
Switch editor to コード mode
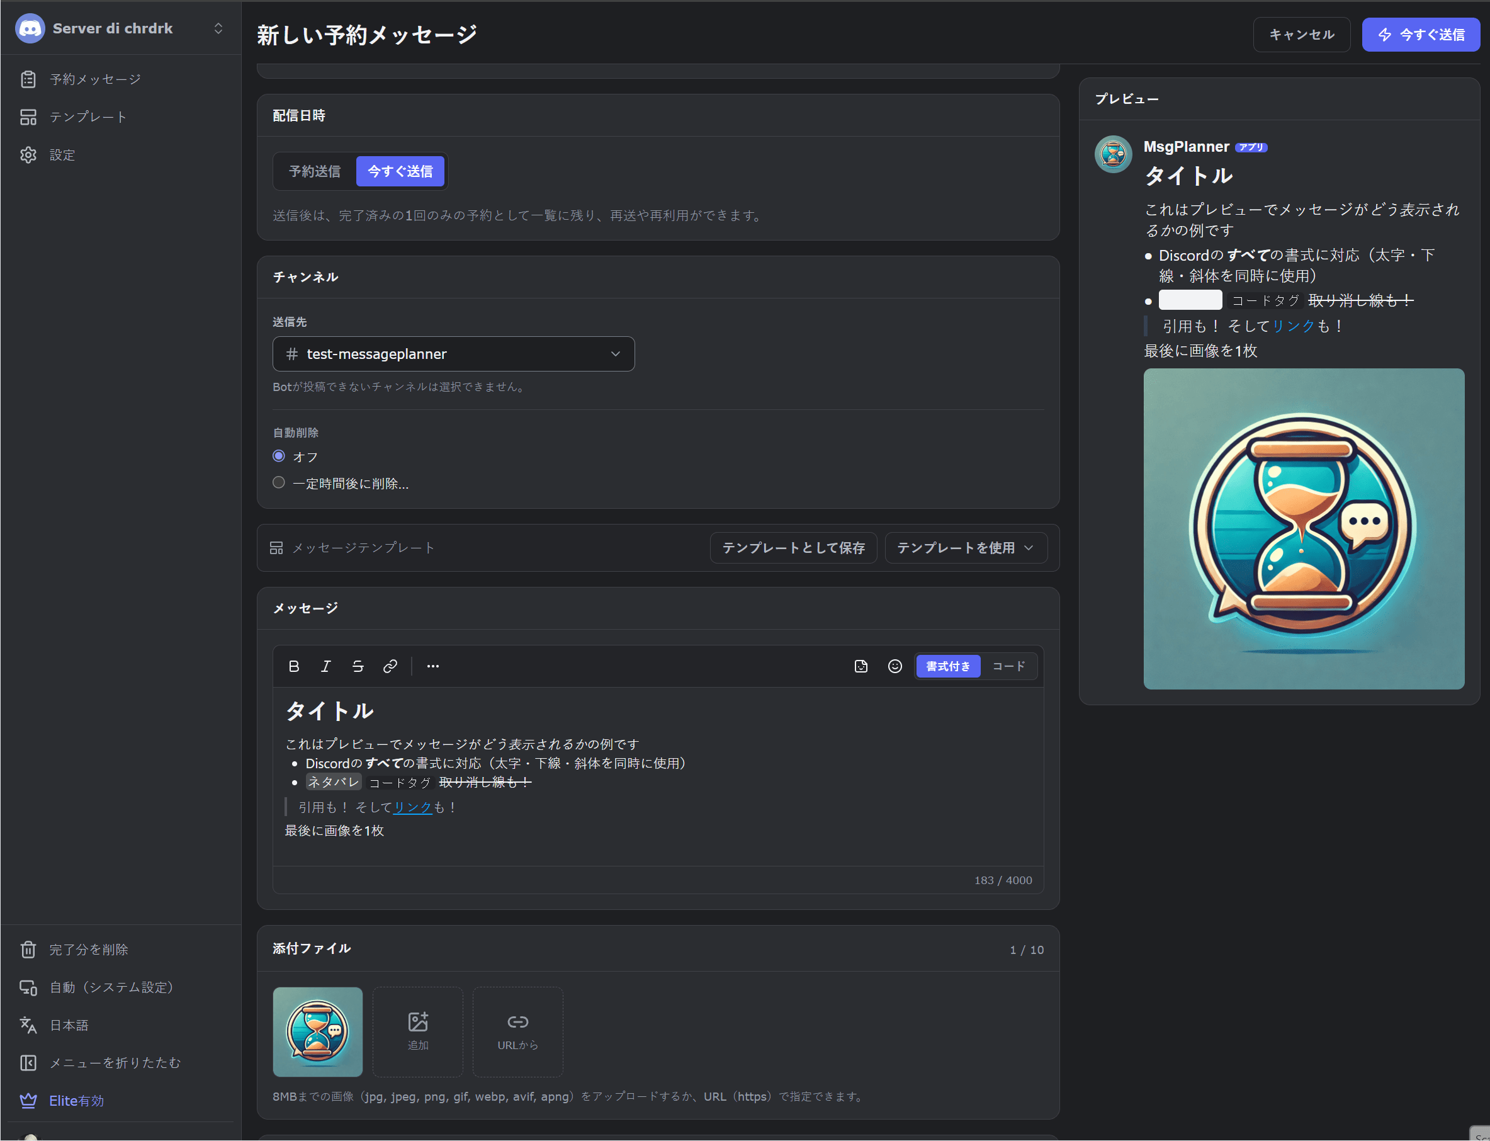[x=1008, y=666]
